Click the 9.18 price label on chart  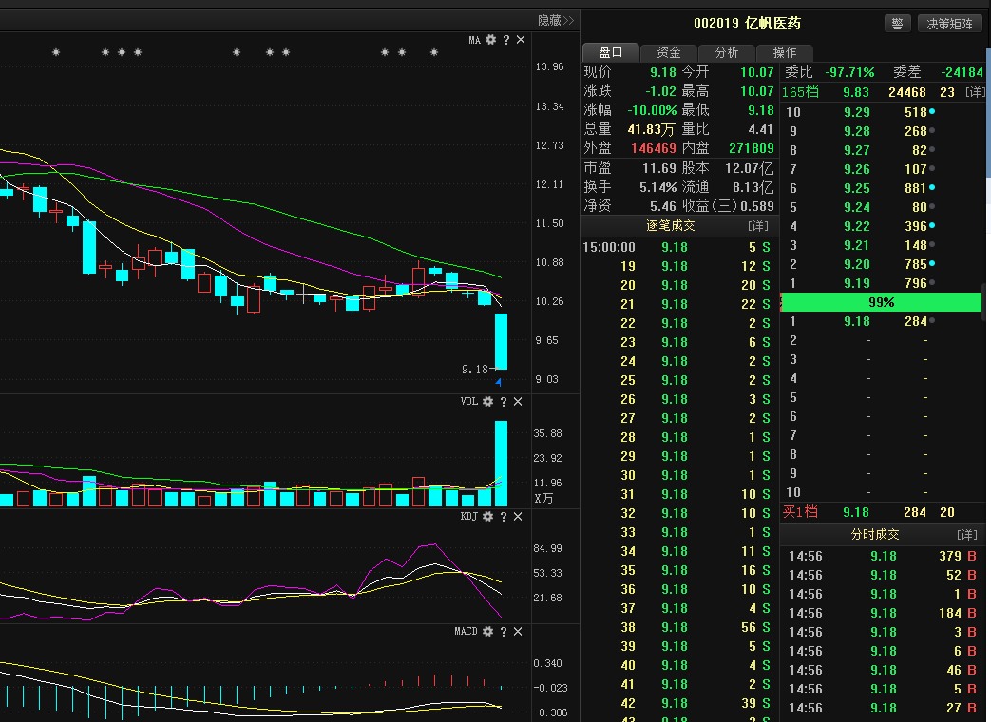475,369
